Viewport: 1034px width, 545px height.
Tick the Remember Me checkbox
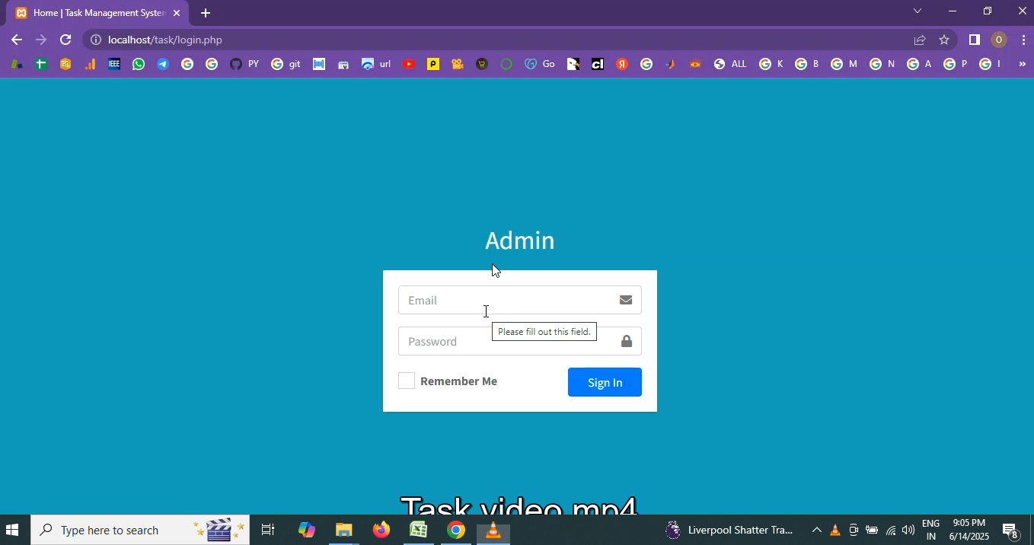407,381
